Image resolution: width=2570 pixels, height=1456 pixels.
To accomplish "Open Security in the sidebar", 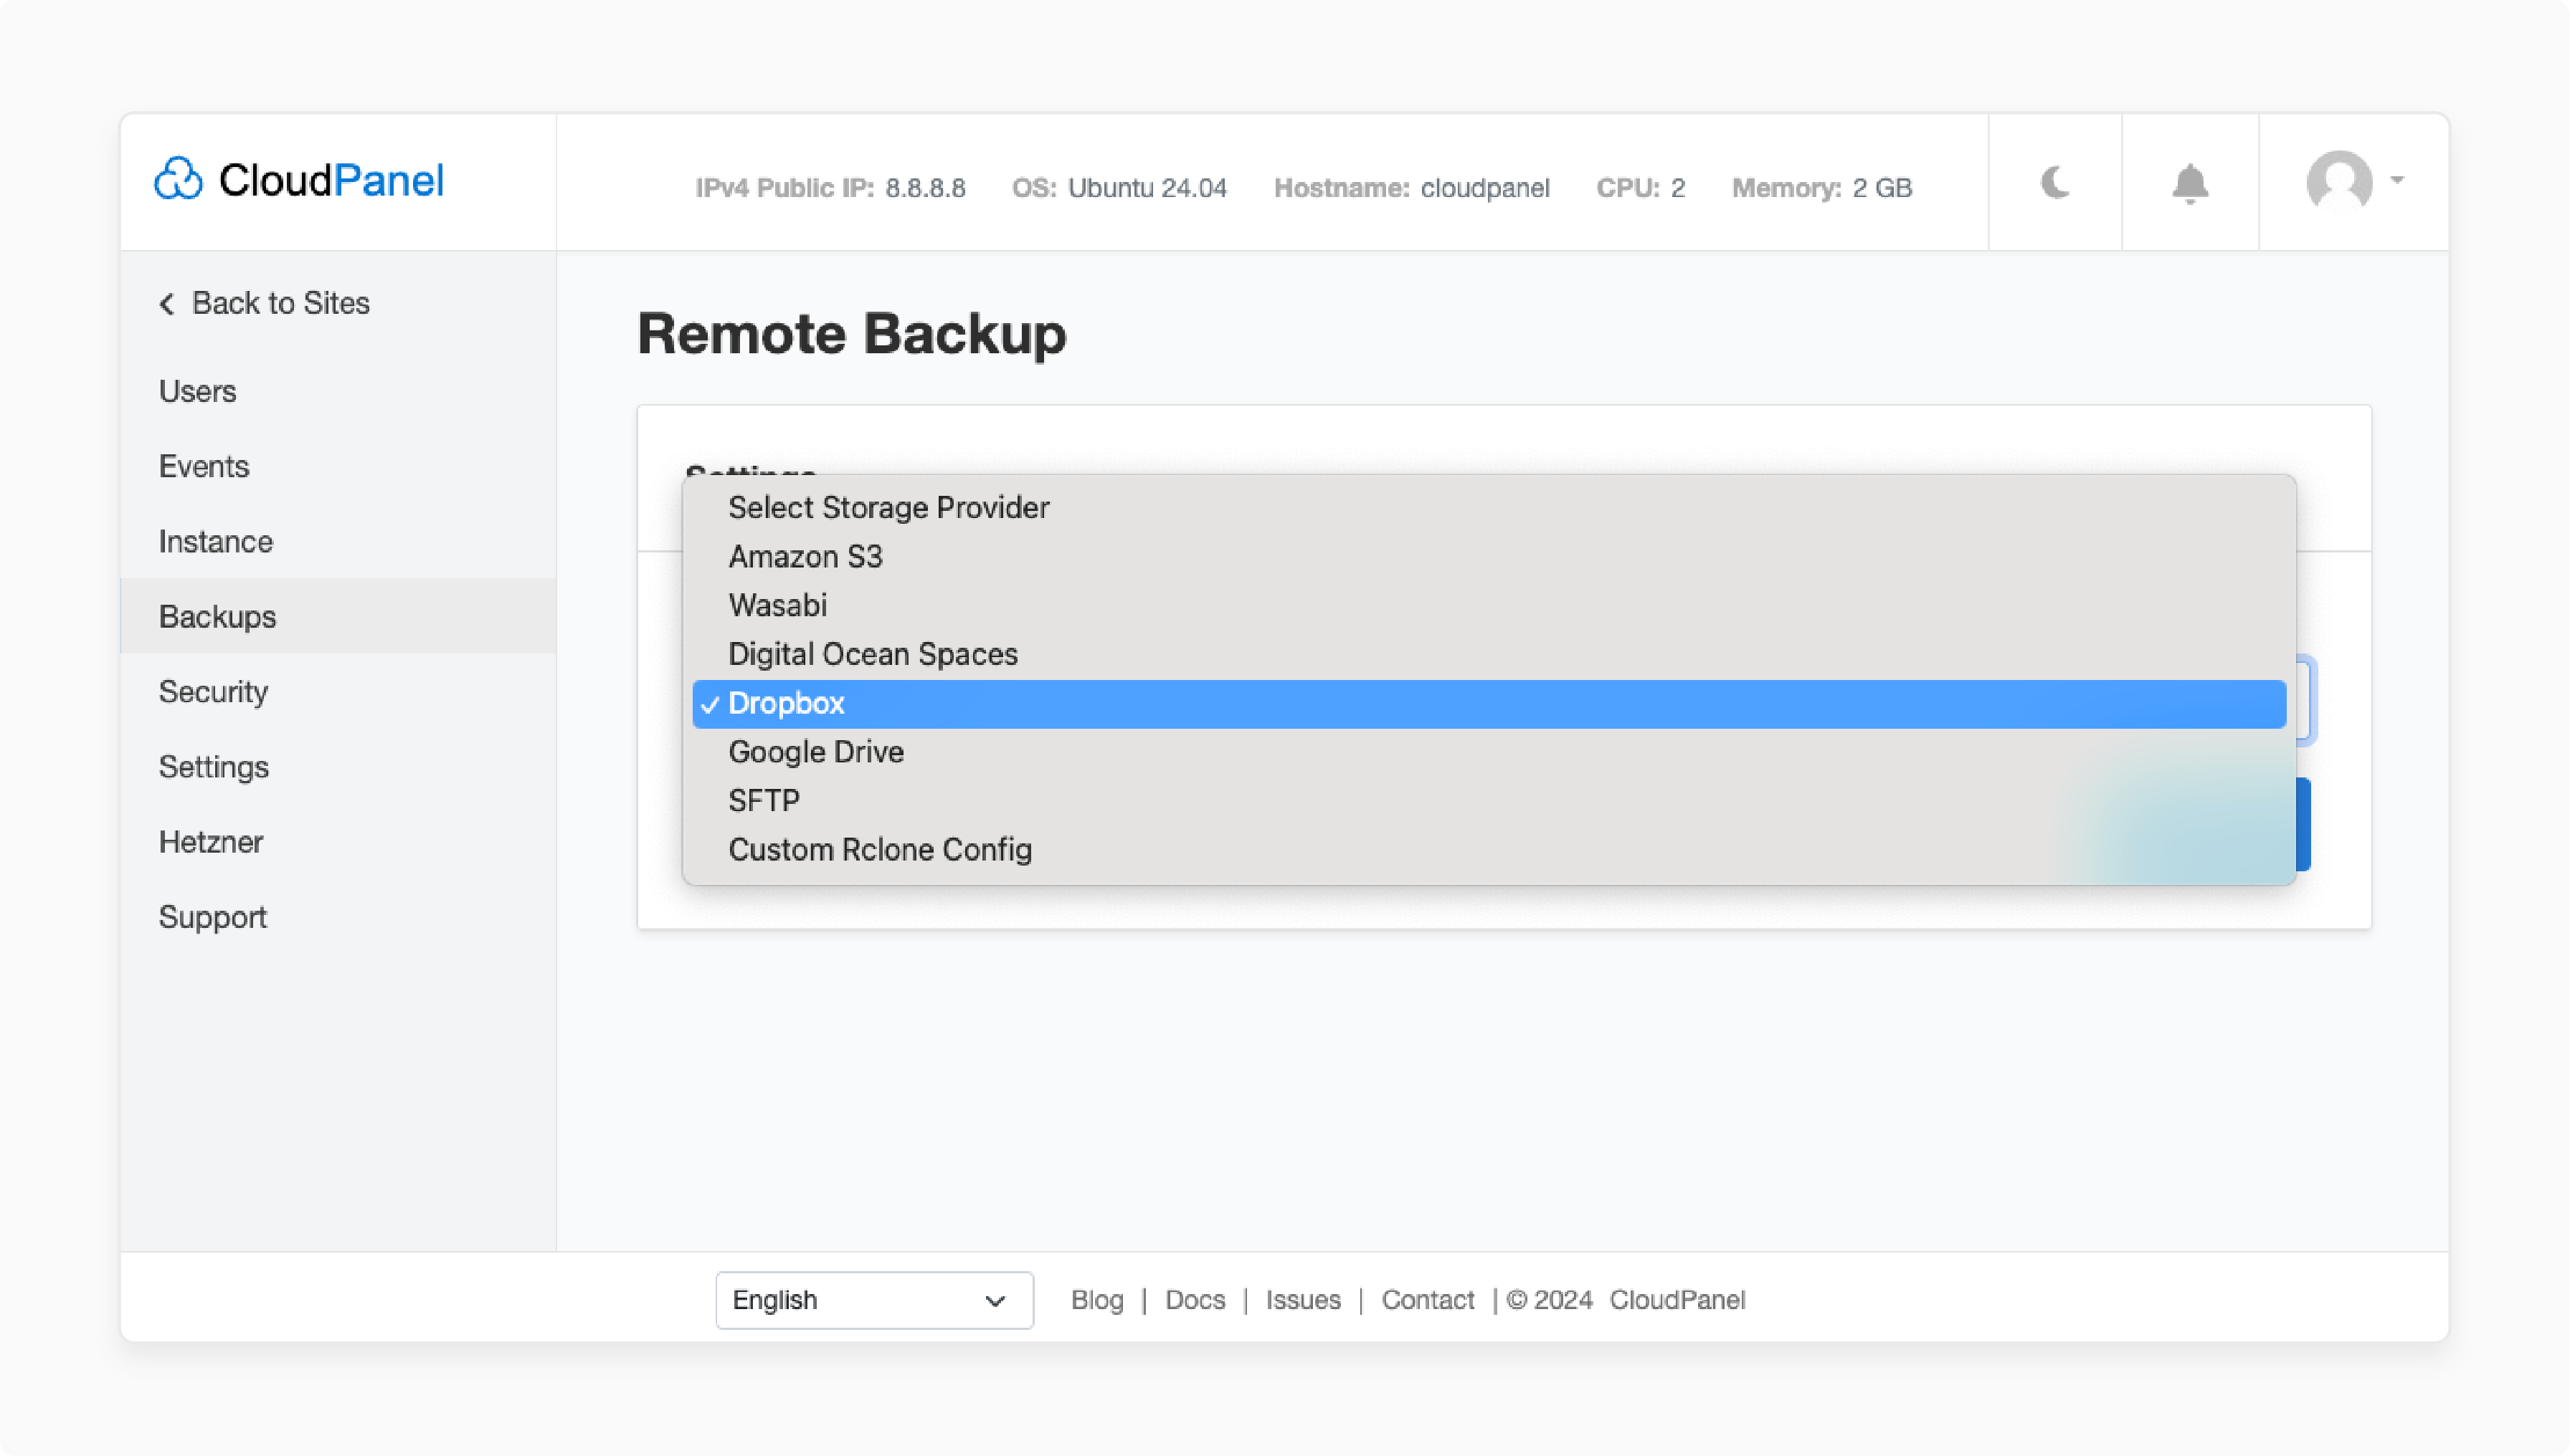I will tap(338, 691).
